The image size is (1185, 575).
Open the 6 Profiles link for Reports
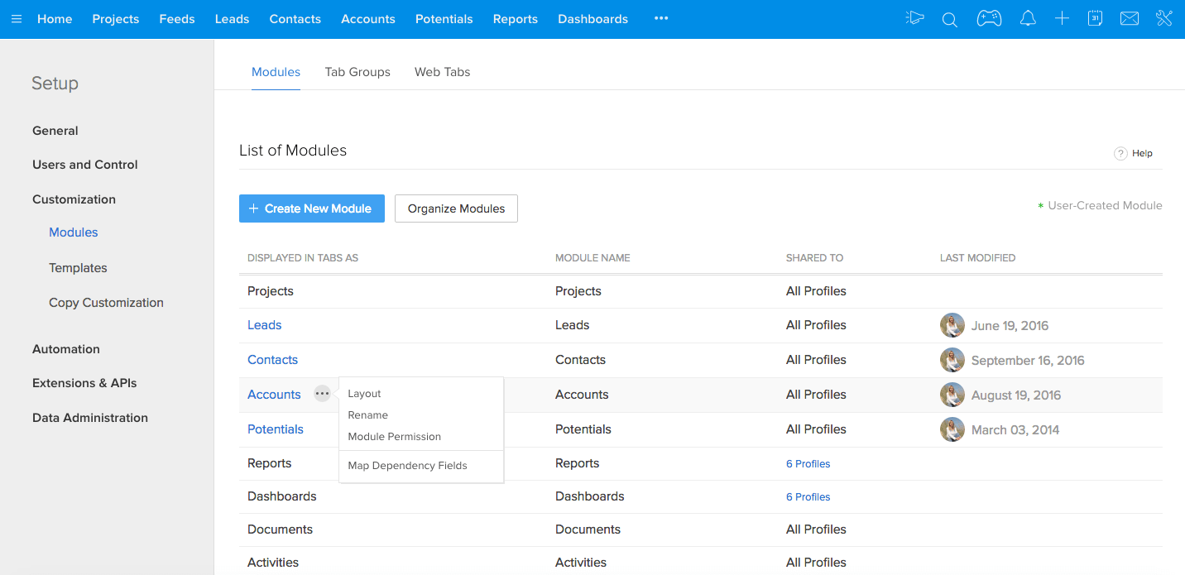(x=808, y=464)
